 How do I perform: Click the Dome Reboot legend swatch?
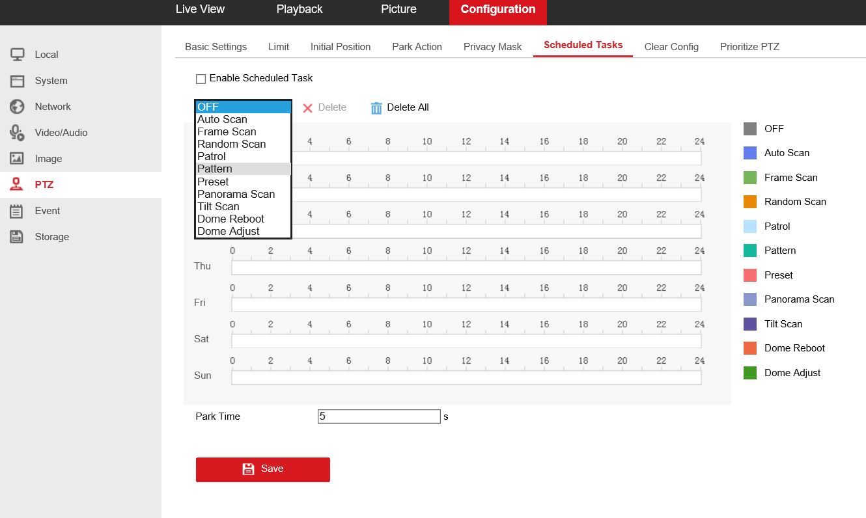[750, 348]
